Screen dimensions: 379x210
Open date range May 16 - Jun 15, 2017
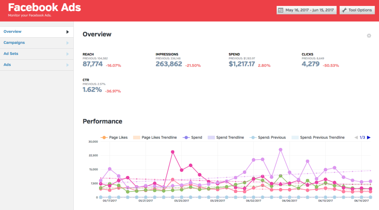(307, 10)
